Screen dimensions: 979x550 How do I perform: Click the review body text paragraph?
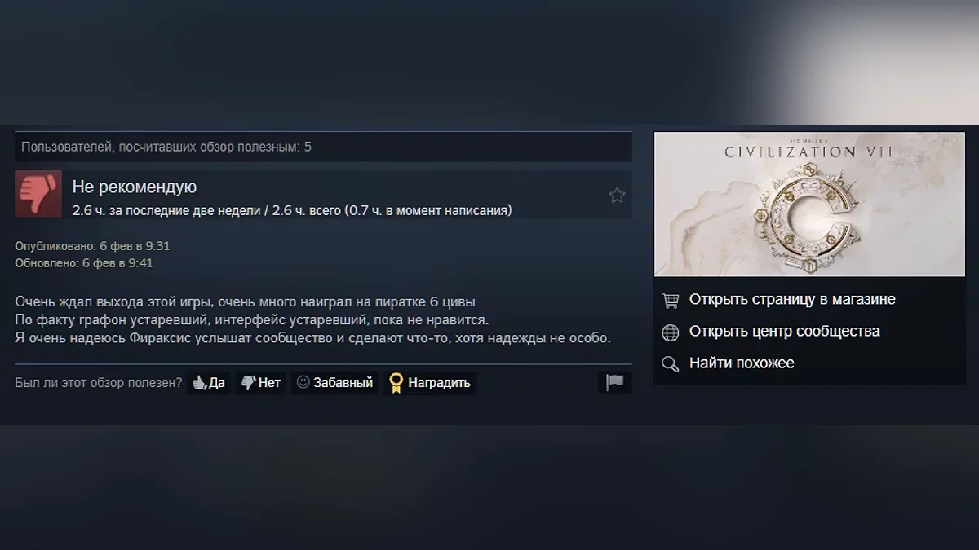312,319
